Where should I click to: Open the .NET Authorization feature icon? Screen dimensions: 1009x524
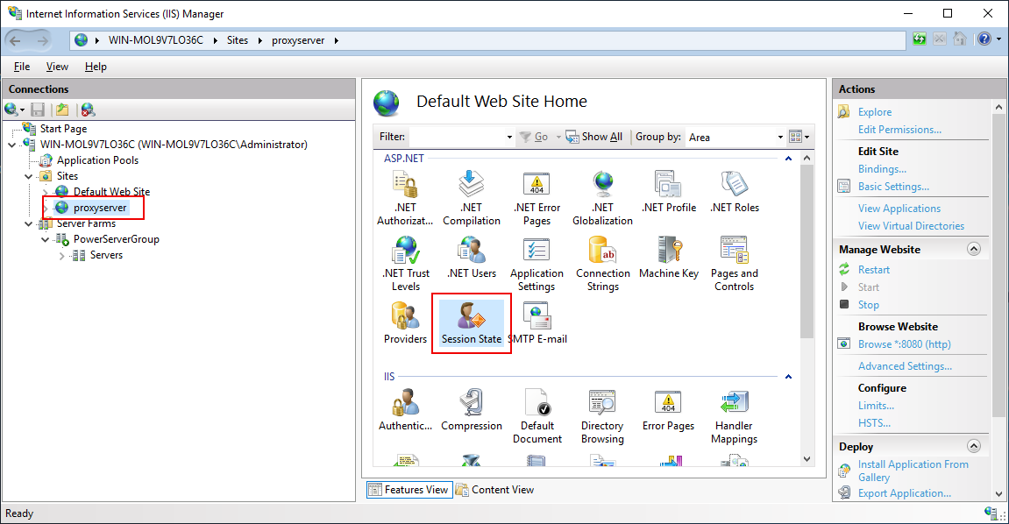point(405,198)
